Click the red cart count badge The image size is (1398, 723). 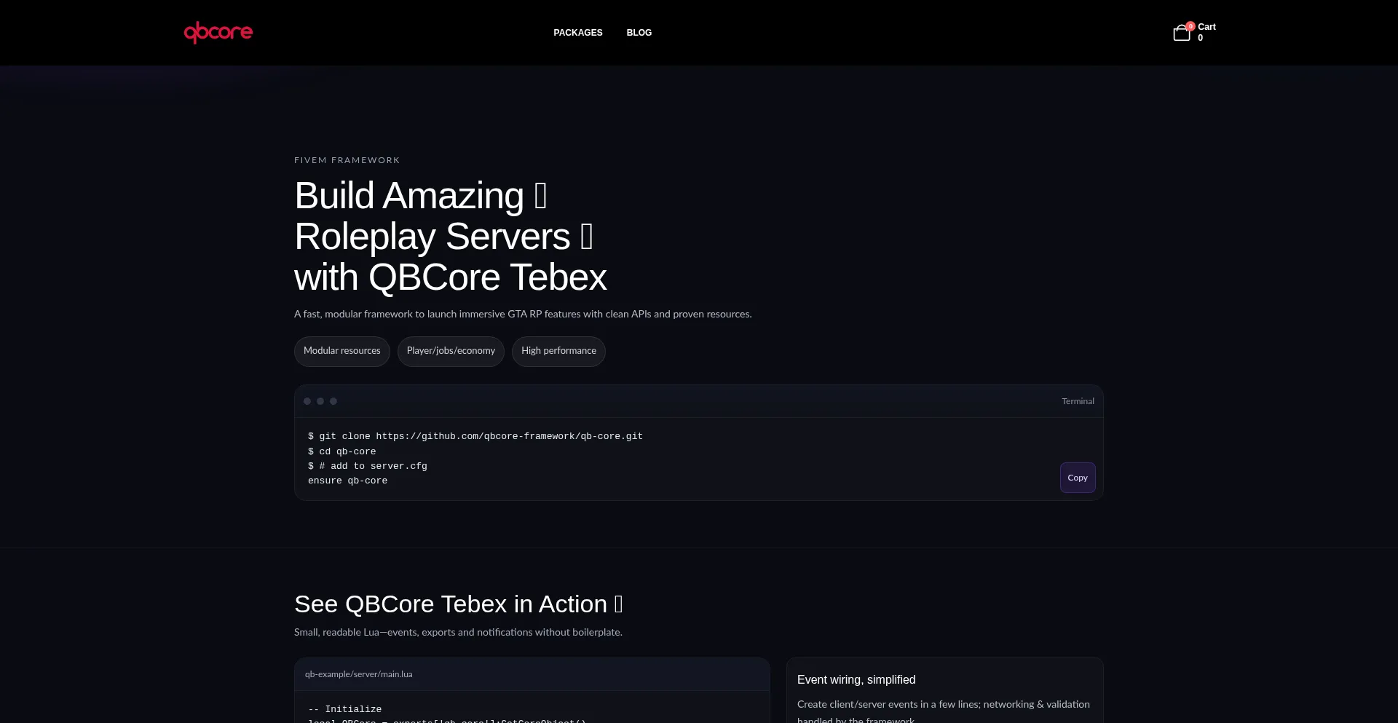[x=1190, y=25]
